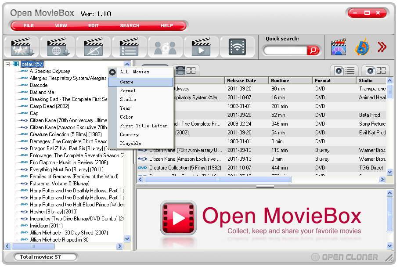This screenshot has width=400, height=267.
Task: Choose First Title Letter grouping option
Action: [141, 126]
